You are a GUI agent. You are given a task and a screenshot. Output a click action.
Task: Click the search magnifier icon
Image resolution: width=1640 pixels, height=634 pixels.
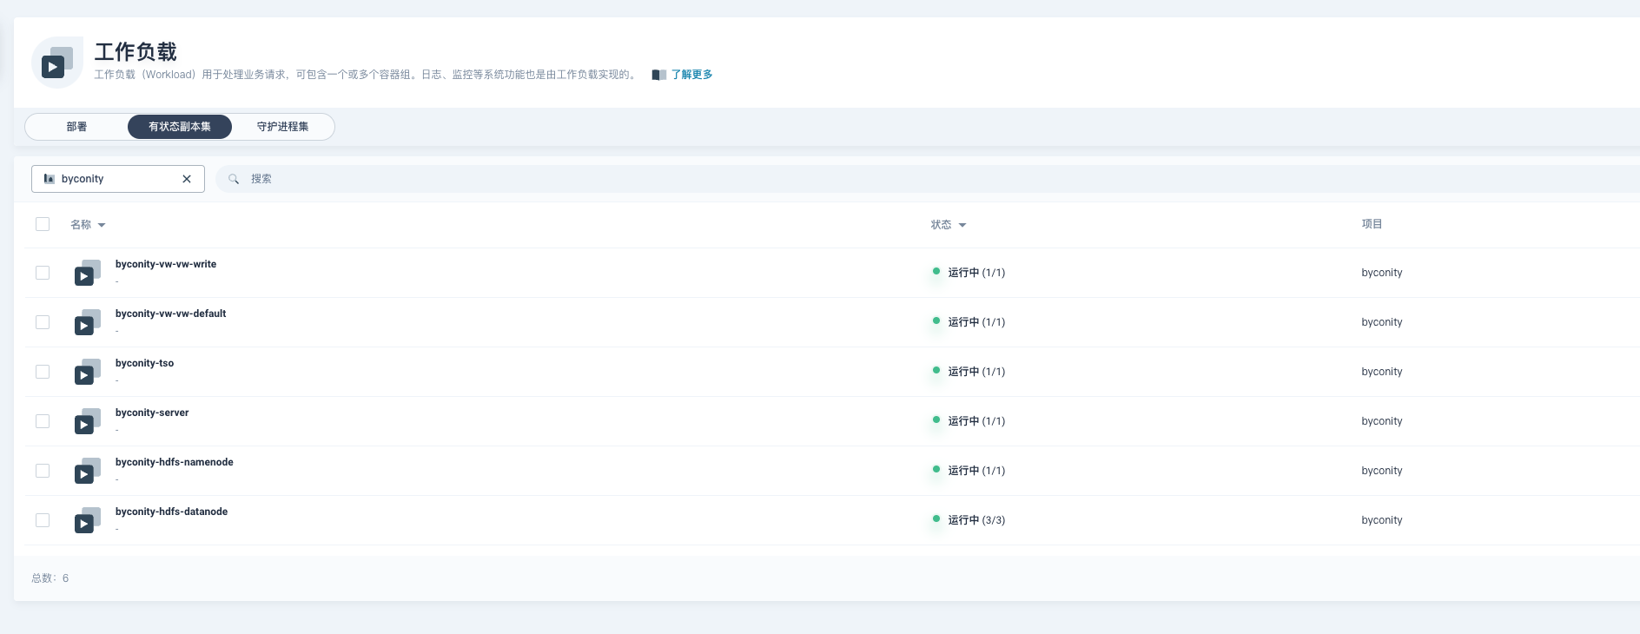tap(234, 179)
